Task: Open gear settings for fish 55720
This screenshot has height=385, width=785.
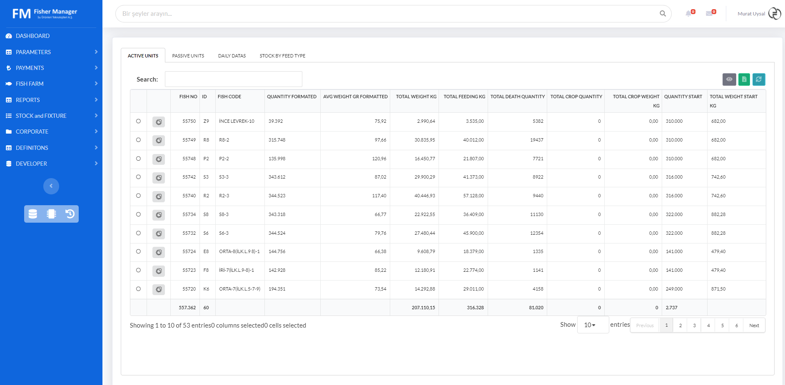Action: point(159,290)
